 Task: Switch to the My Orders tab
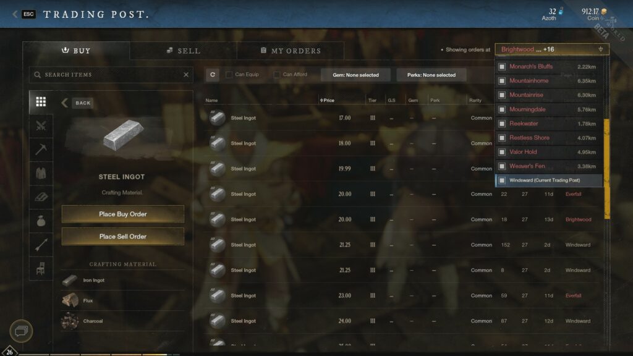[x=291, y=51]
